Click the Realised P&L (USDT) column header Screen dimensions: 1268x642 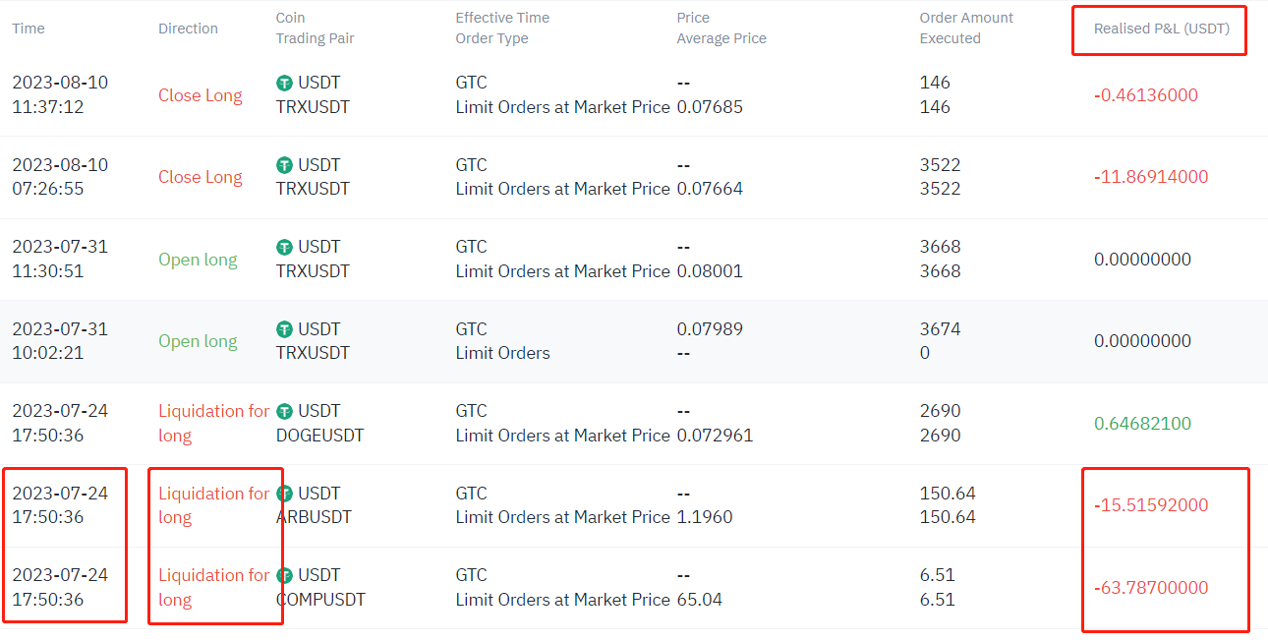[1161, 29]
